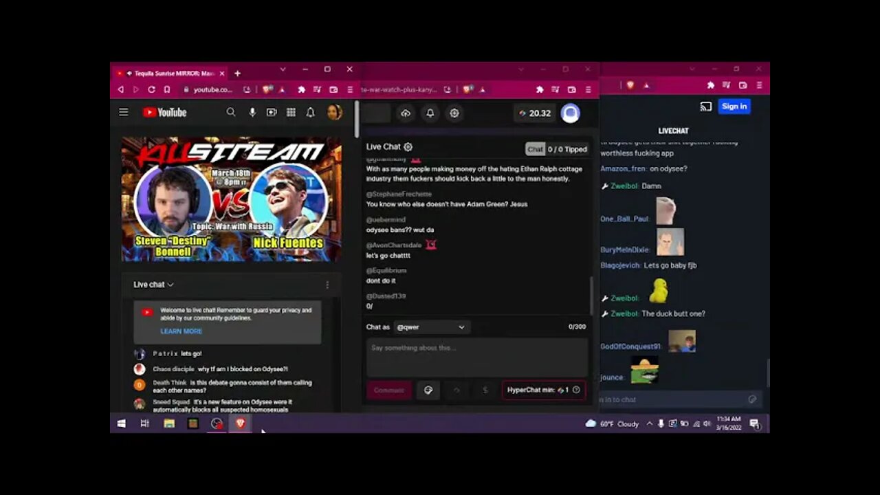
Task: Click username GodOfConquest91 in livechat
Action: (630, 346)
